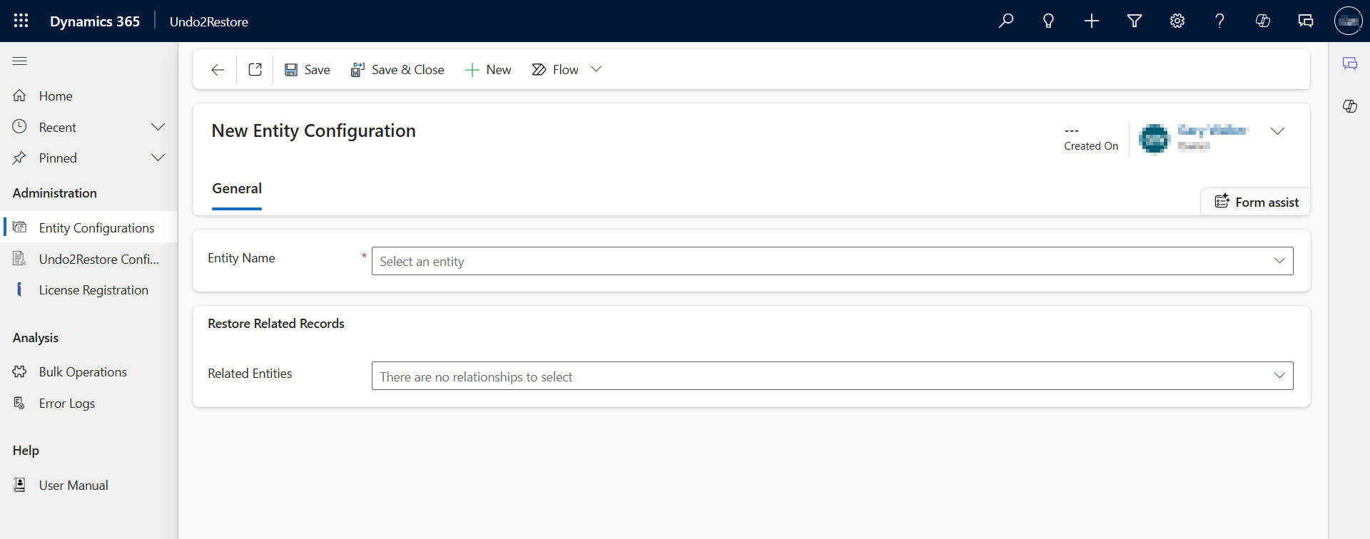Click the back arrow in command bar
Screen dimensions: 1370x539
[x=218, y=70]
